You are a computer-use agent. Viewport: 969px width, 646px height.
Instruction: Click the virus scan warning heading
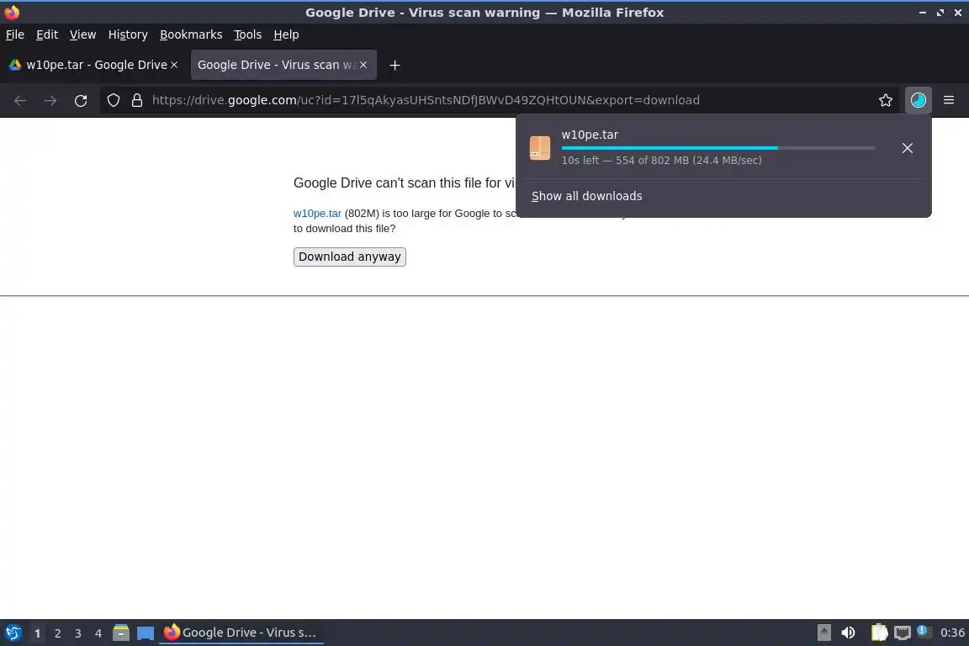(404, 183)
